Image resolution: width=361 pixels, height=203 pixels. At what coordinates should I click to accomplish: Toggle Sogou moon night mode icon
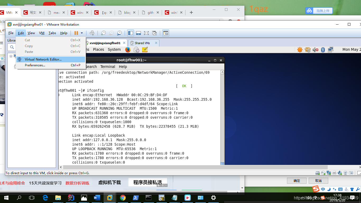pos(329,189)
